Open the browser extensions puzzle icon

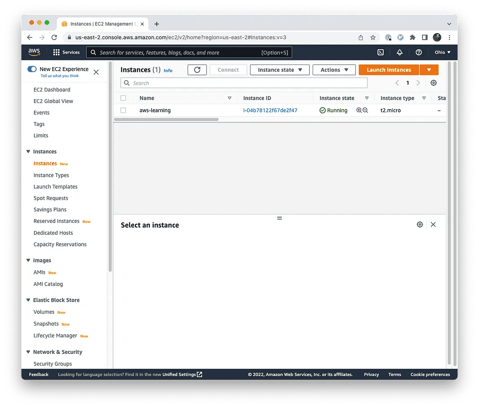[412, 37]
